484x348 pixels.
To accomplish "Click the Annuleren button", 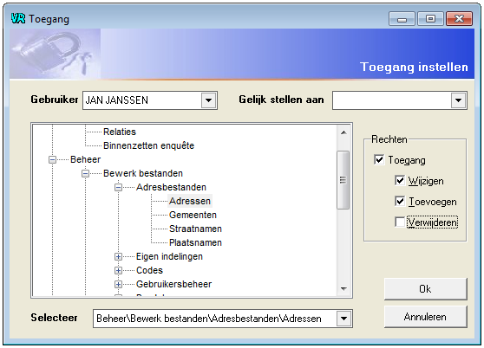I will [426, 317].
